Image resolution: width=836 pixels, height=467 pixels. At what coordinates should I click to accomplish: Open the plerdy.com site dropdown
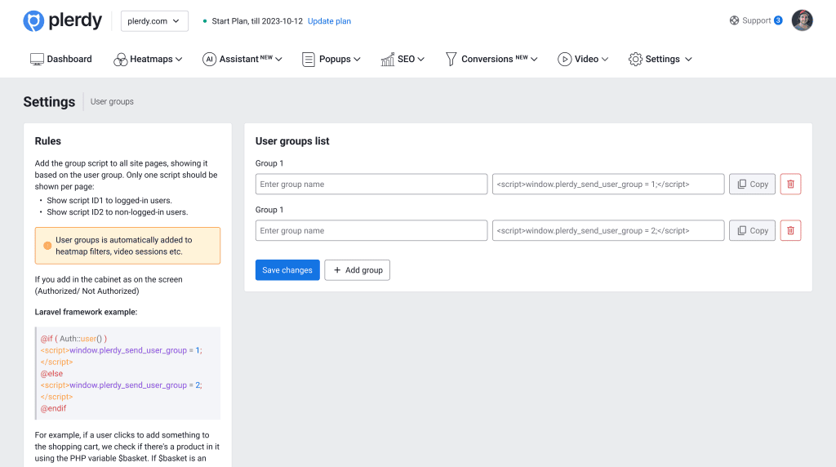pos(154,21)
